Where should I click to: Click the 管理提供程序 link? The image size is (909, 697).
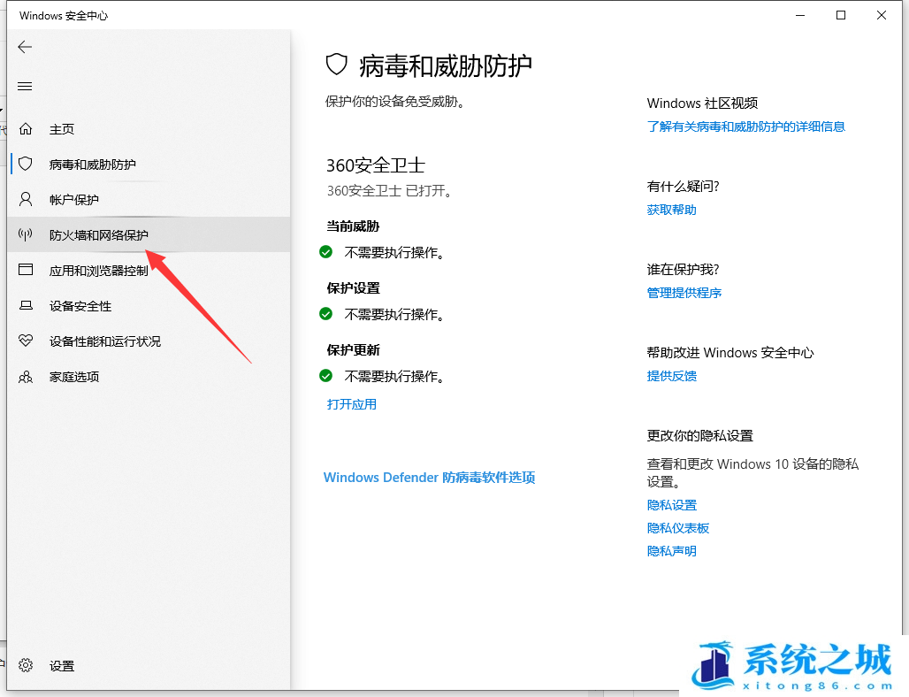click(x=684, y=293)
